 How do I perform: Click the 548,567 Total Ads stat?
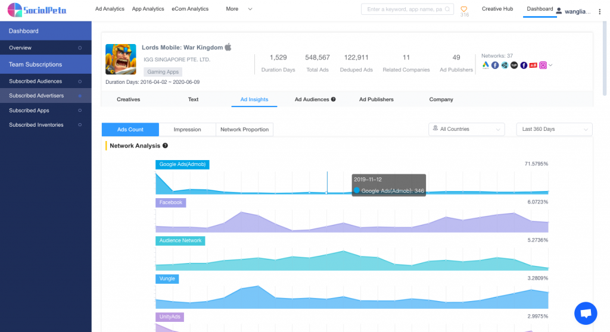click(318, 63)
